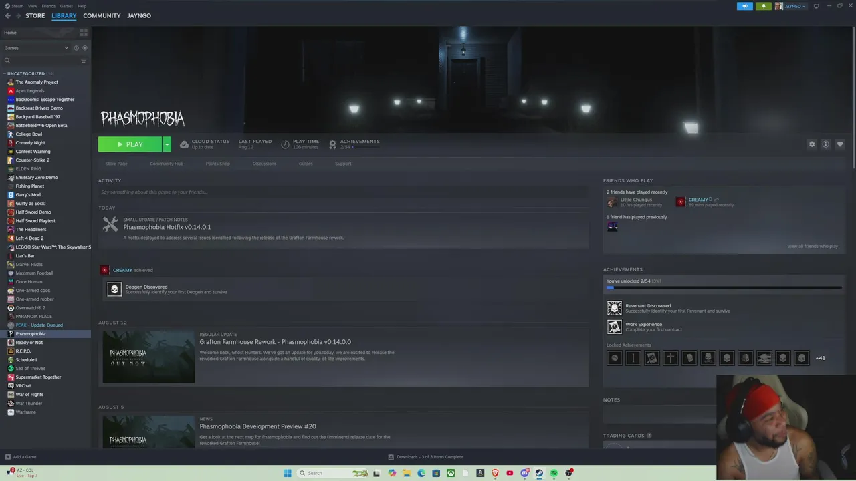The height and width of the screenshot is (481, 856).
Task: Open library collections grid view icon
Action: 84,32
